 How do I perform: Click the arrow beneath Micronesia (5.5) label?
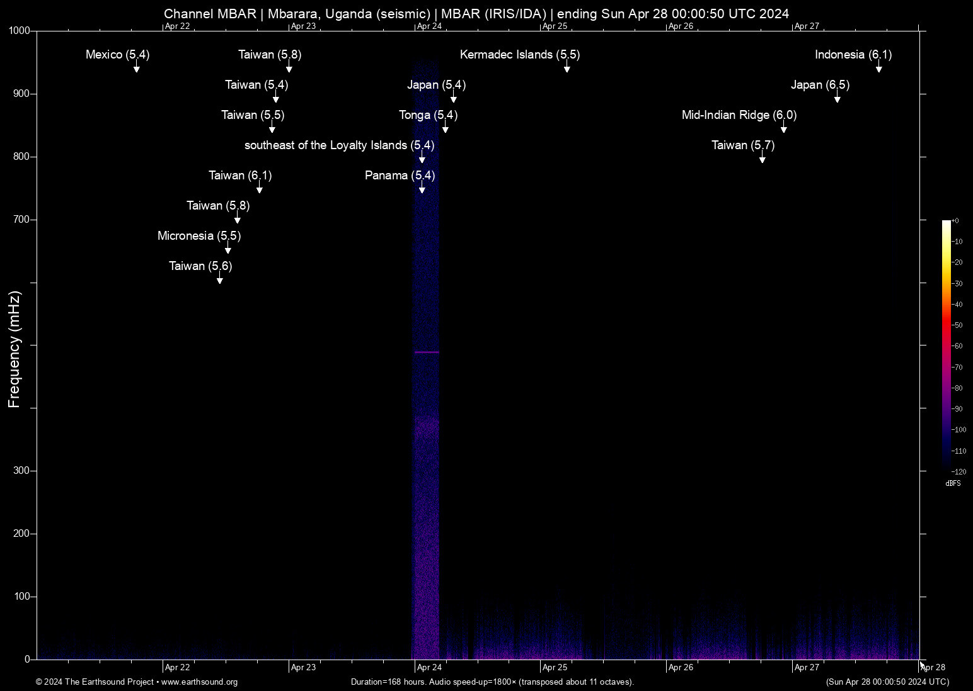pos(227,249)
